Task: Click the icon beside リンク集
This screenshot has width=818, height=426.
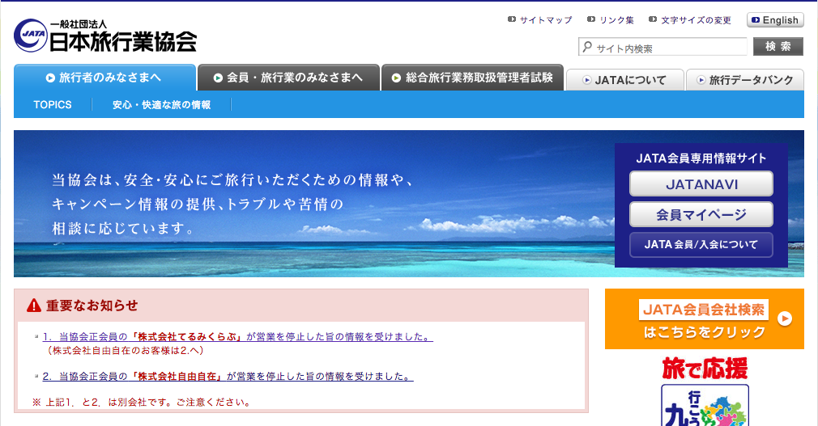Action: pos(591,19)
